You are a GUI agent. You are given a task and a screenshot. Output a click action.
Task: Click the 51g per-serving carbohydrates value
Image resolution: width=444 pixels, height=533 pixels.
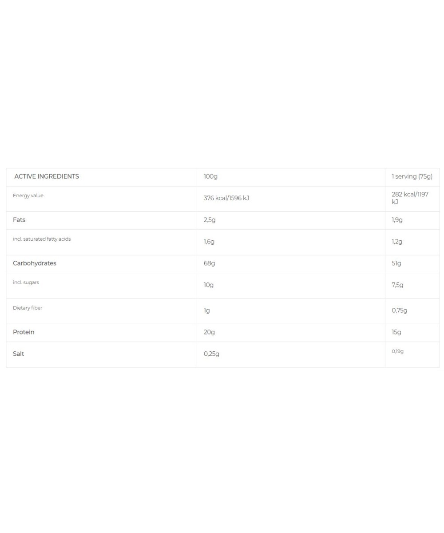pyautogui.click(x=396, y=263)
